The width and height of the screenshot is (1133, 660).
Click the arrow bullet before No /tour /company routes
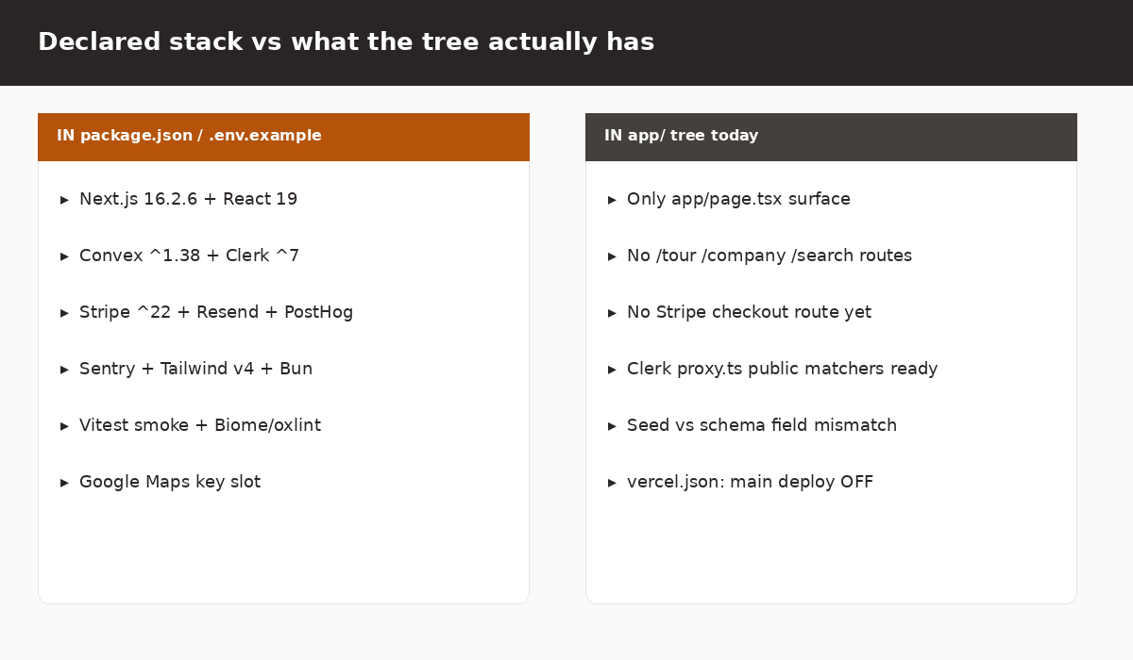point(612,256)
